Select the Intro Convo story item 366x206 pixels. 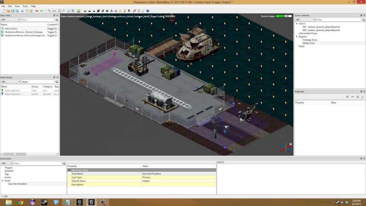pos(11,29)
